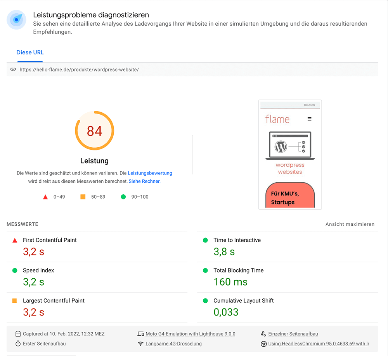Click the wordpress websites text in preview
Viewport: 388px width, 356px height.
point(290,168)
